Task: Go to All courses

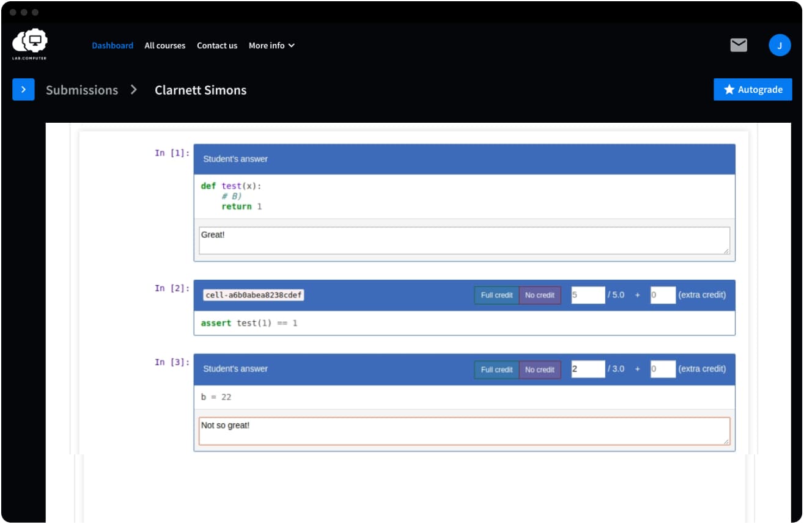Action: click(x=165, y=46)
